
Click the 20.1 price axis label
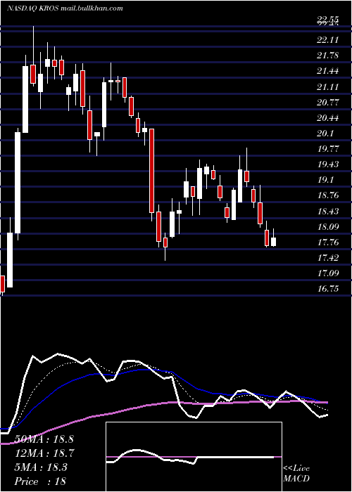325,134
